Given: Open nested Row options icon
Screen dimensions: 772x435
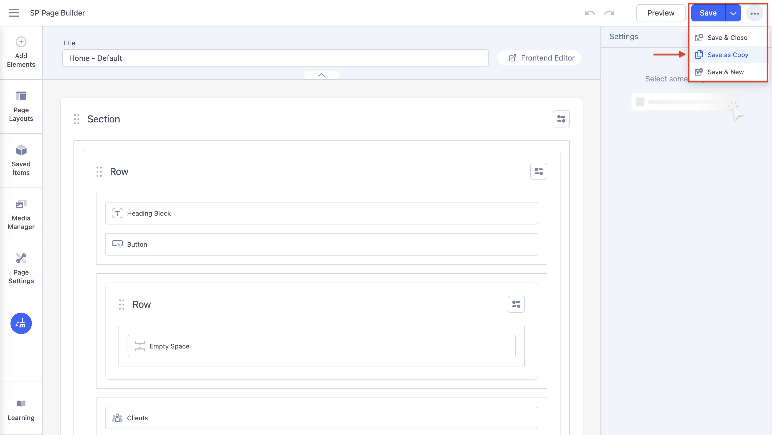Looking at the screenshot, I should click(516, 305).
